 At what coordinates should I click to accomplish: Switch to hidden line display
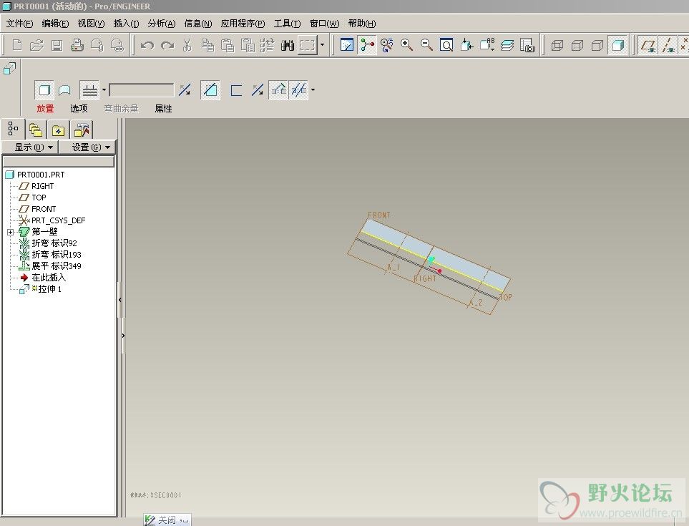[x=577, y=45]
